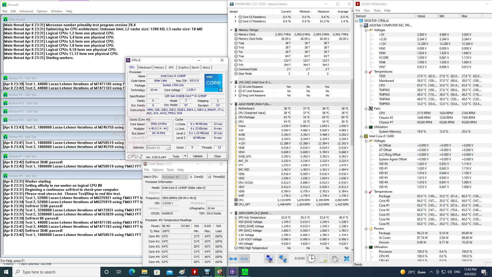Open HWiNFO sensor summary magnifier icon
The height and width of the screenshot is (277, 492).
[x=269, y=259]
